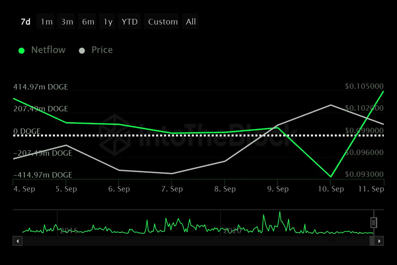This screenshot has height=265, width=397.
Task: Click the 8. Sep axis label
Action: coord(225,189)
